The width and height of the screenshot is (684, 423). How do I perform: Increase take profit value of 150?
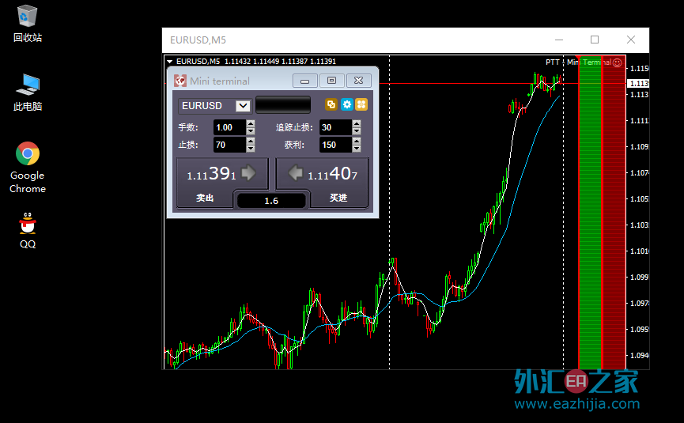coord(357,142)
